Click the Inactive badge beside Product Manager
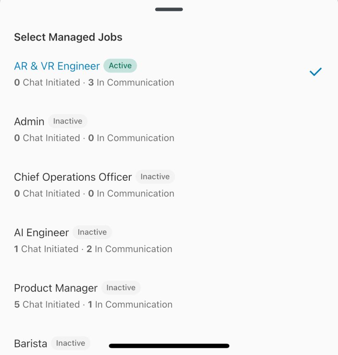 coord(121,288)
